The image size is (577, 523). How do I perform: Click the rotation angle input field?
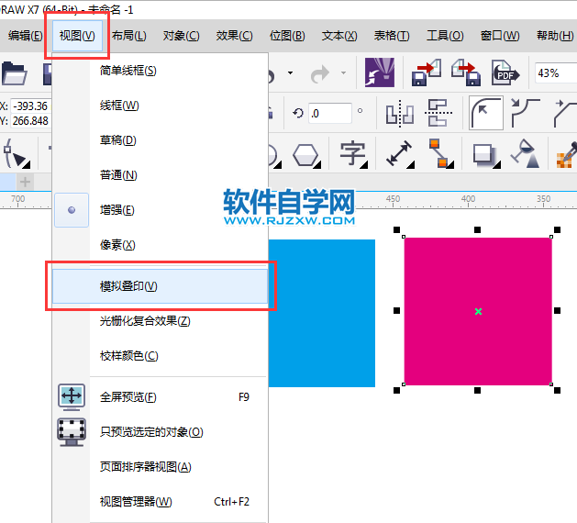coord(329,114)
